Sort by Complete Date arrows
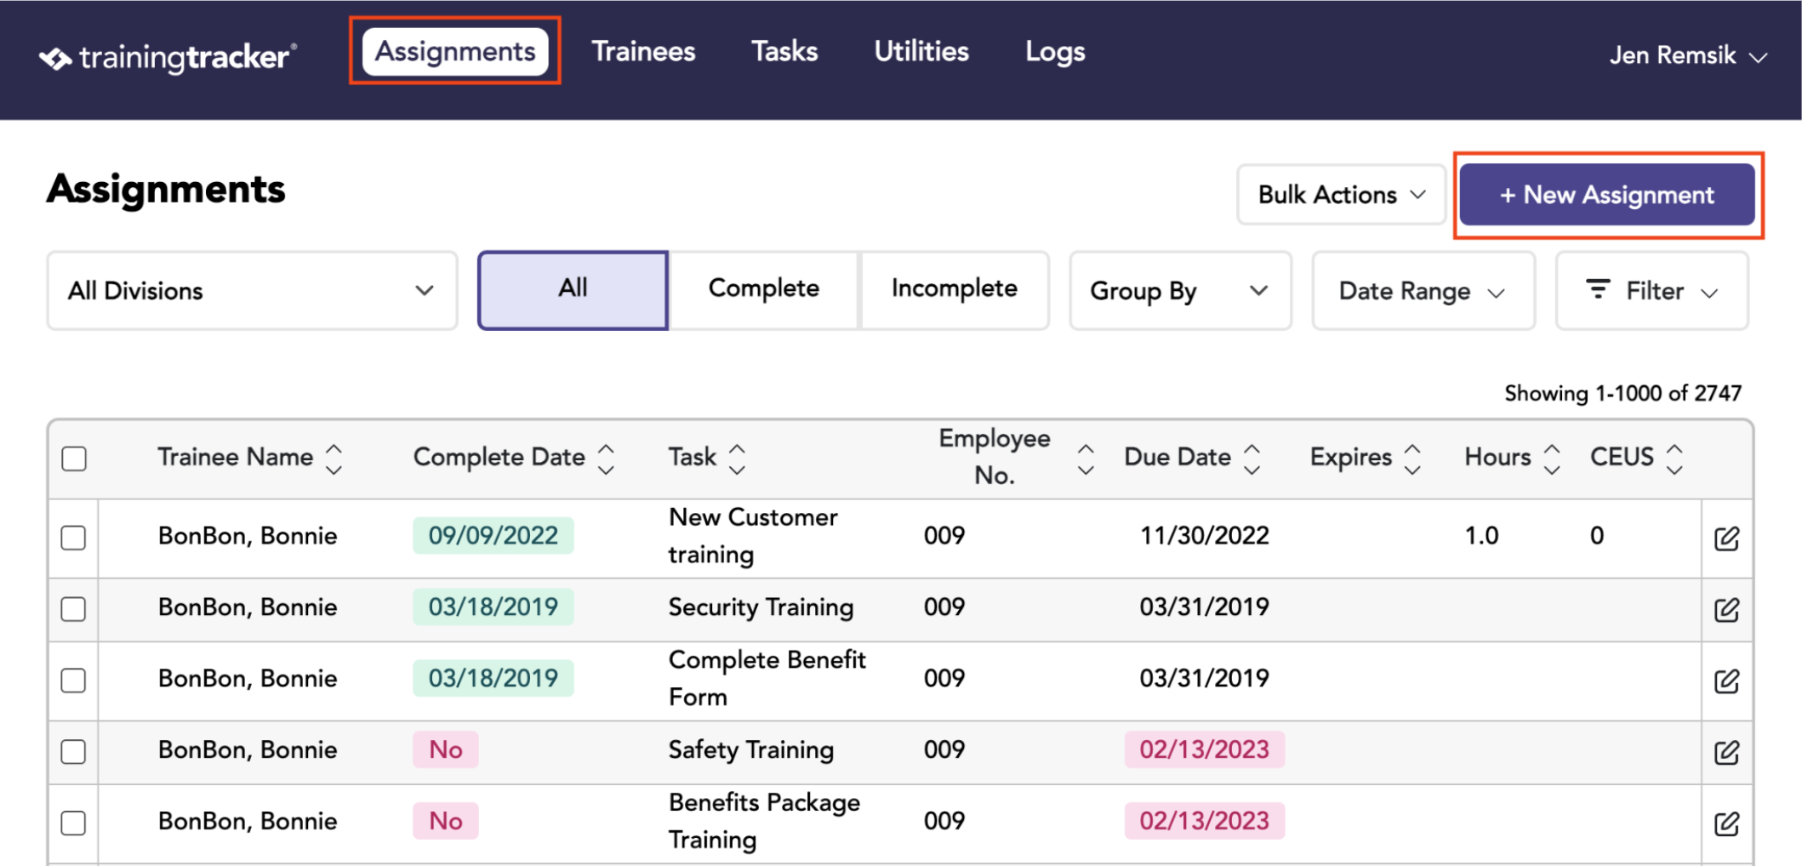The width and height of the screenshot is (1802, 866). point(606,459)
